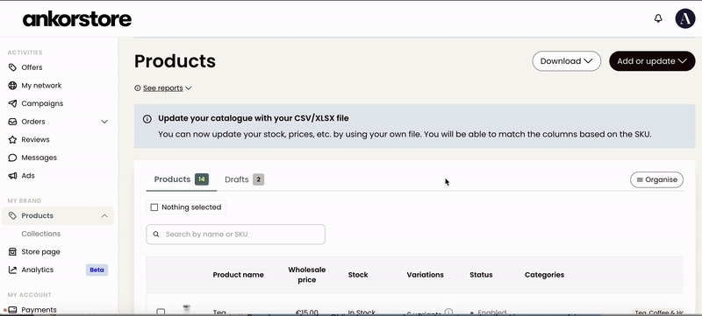The width and height of the screenshot is (702, 316).
Task: Click the Campaigns paper plane icon
Action: coord(12,103)
